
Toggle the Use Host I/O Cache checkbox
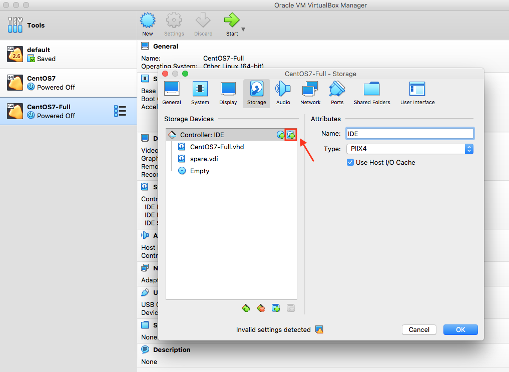(x=350, y=162)
